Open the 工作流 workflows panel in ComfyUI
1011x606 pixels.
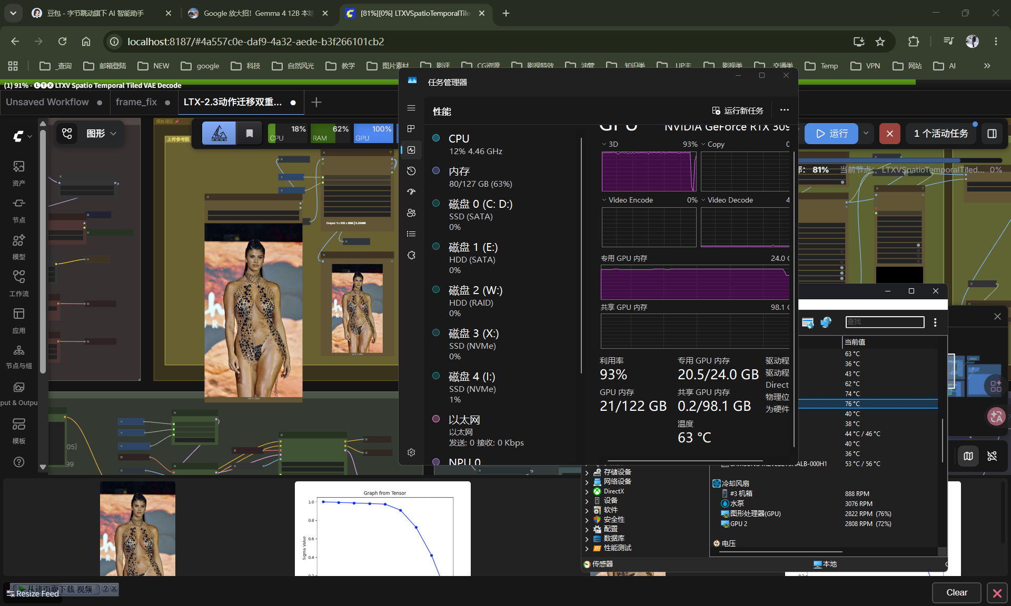coord(19,284)
